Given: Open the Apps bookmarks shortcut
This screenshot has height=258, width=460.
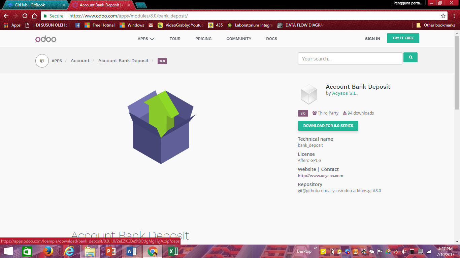Looking at the screenshot, I should click(12, 25).
